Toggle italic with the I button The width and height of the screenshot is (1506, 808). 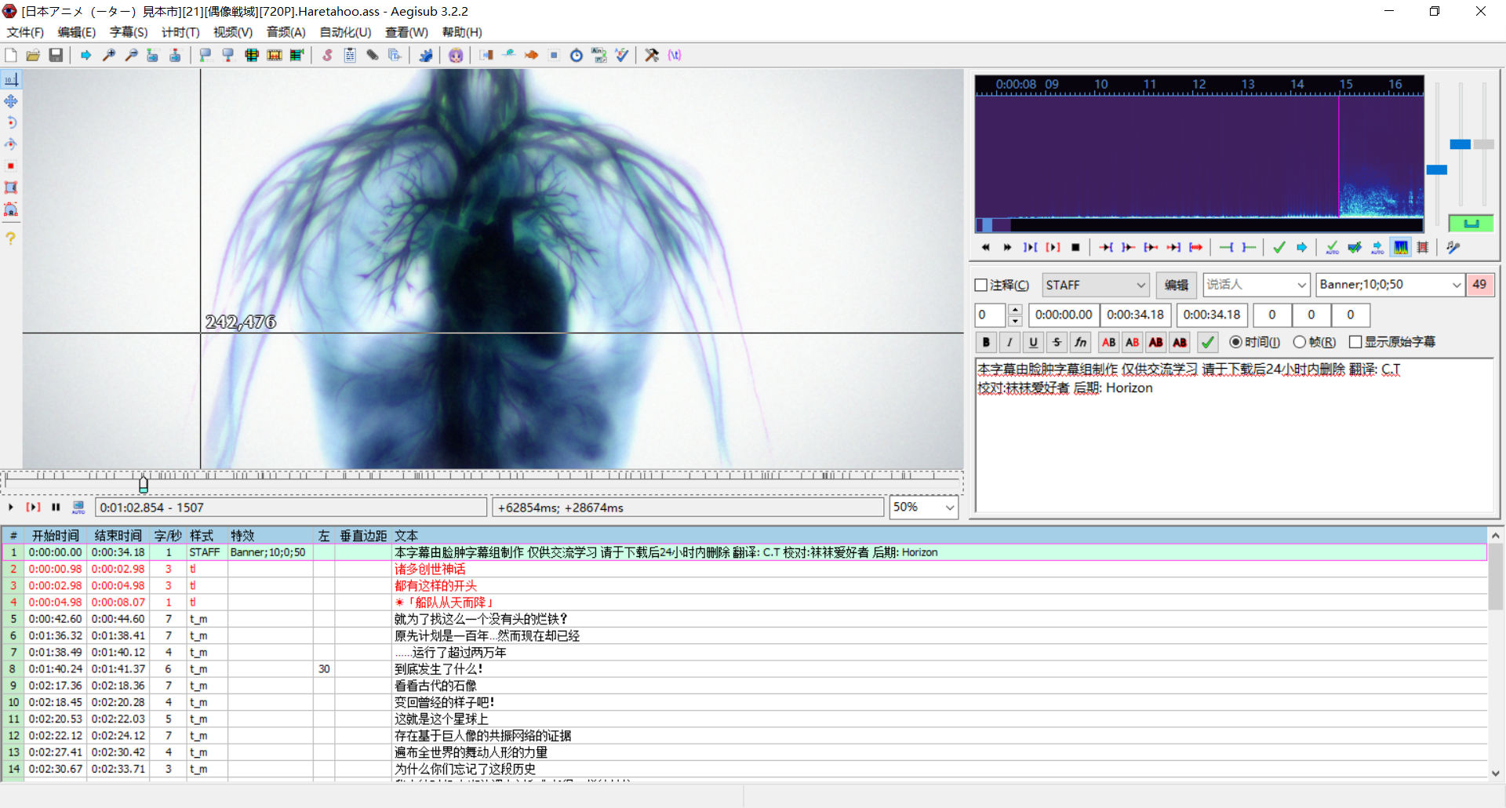coord(1009,342)
